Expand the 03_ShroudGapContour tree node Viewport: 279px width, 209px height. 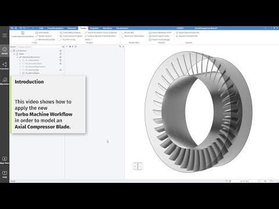pyautogui.click(x=20, y=67)
